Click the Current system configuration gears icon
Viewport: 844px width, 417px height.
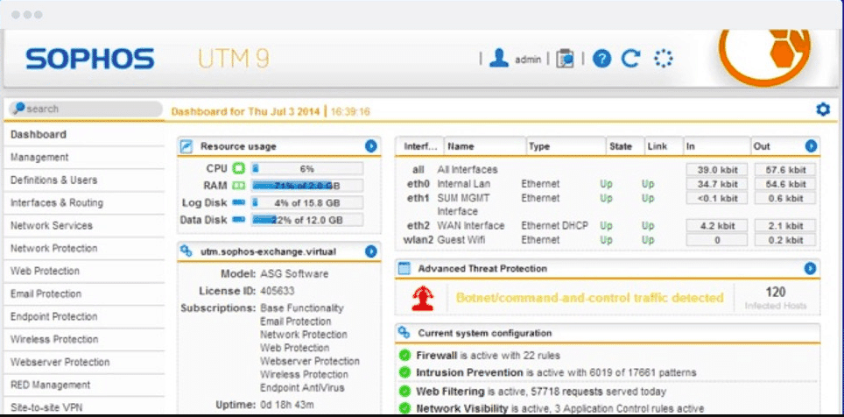[x=404, y=333]
